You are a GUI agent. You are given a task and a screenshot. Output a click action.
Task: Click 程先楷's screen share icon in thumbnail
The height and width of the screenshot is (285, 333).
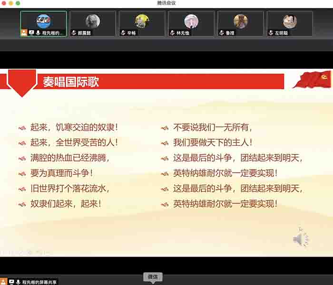[31, 33]
